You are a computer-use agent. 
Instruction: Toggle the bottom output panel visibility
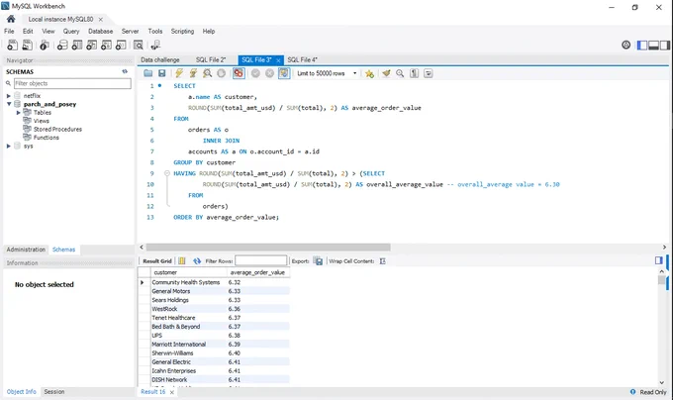pyautogui.click(x=653, y=46)
